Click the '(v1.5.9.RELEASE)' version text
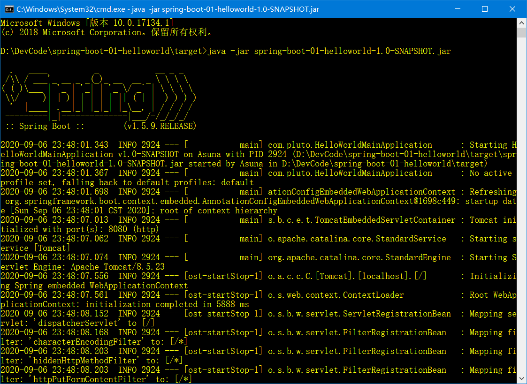The width and height of the screenshot is (527, 384). [x=160, y=126]
